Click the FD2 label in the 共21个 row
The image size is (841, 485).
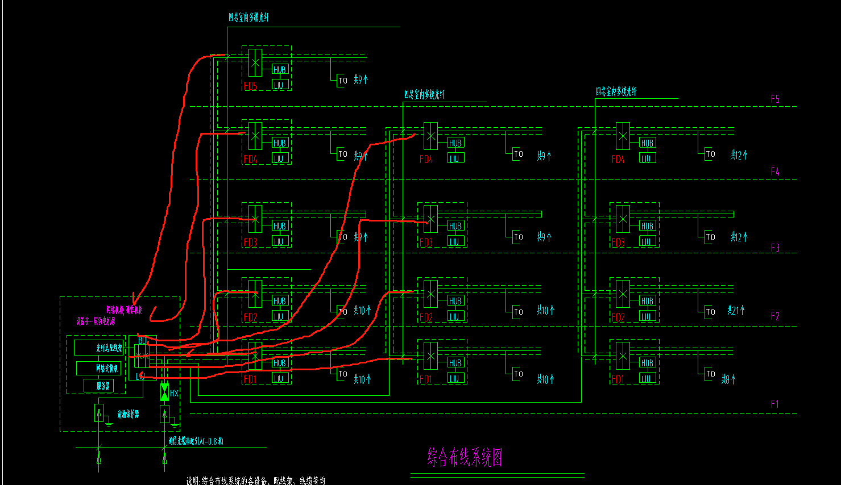point(618,317)
